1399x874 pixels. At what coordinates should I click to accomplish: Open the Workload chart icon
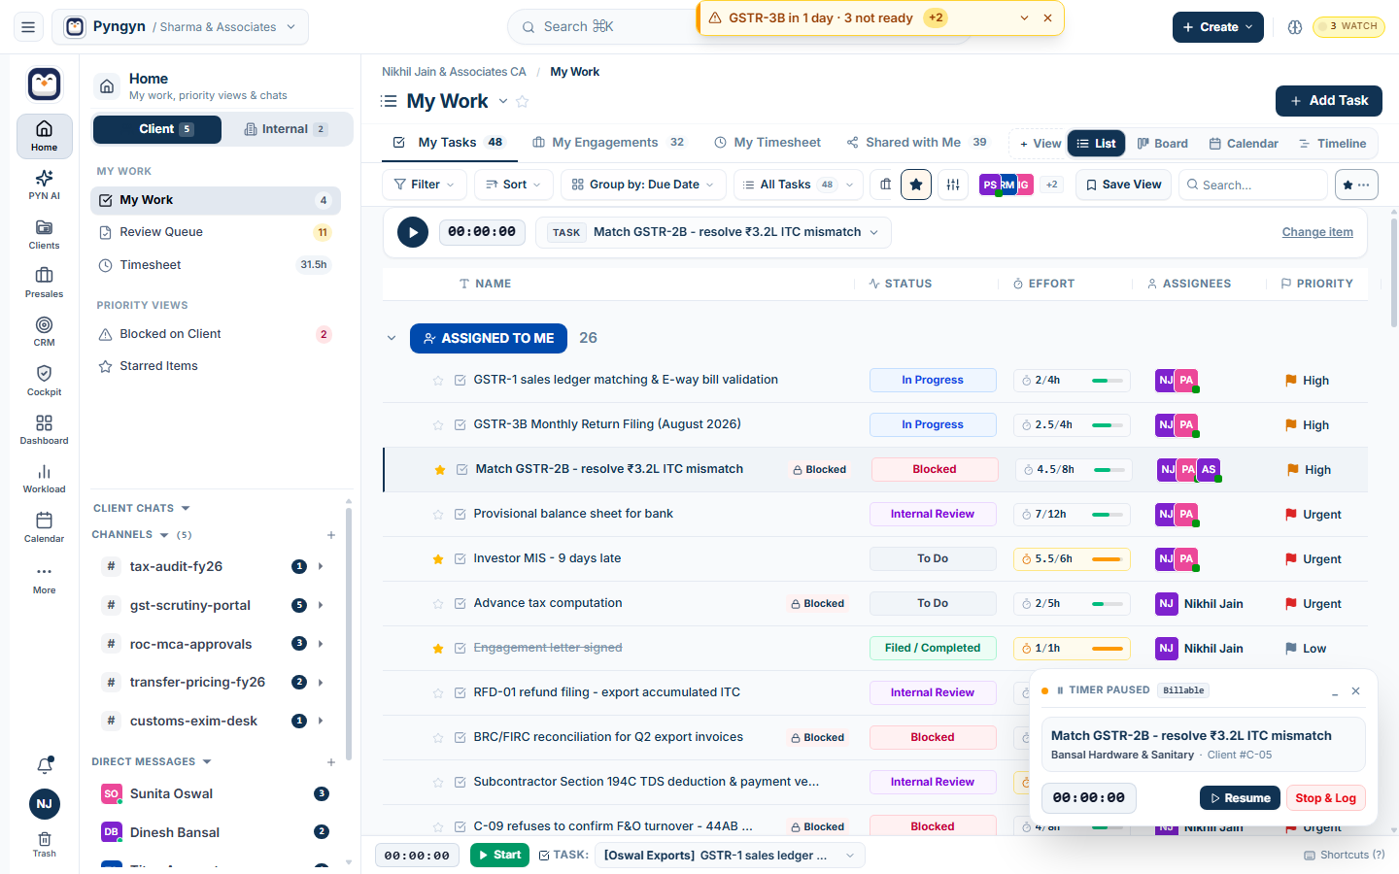pyautogui.click(x=44, y=478)
